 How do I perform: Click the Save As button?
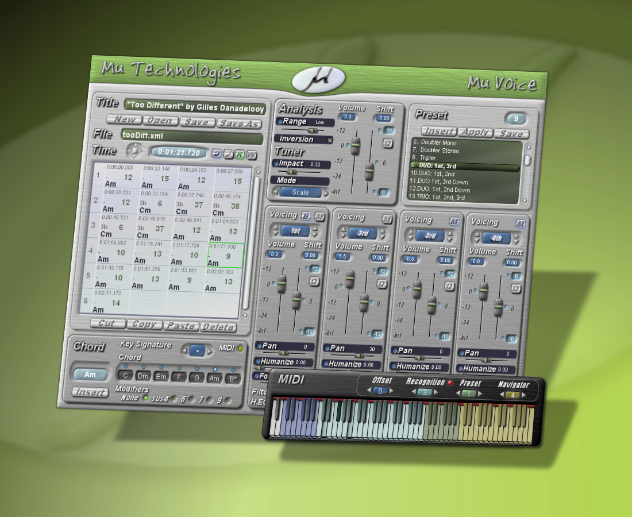(x=239, y=124)
